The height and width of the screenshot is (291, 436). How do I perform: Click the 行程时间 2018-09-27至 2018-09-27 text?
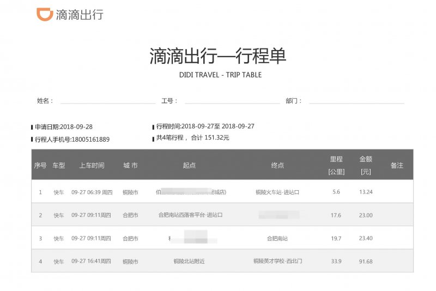pyautogui.click(x=205, y=126)
